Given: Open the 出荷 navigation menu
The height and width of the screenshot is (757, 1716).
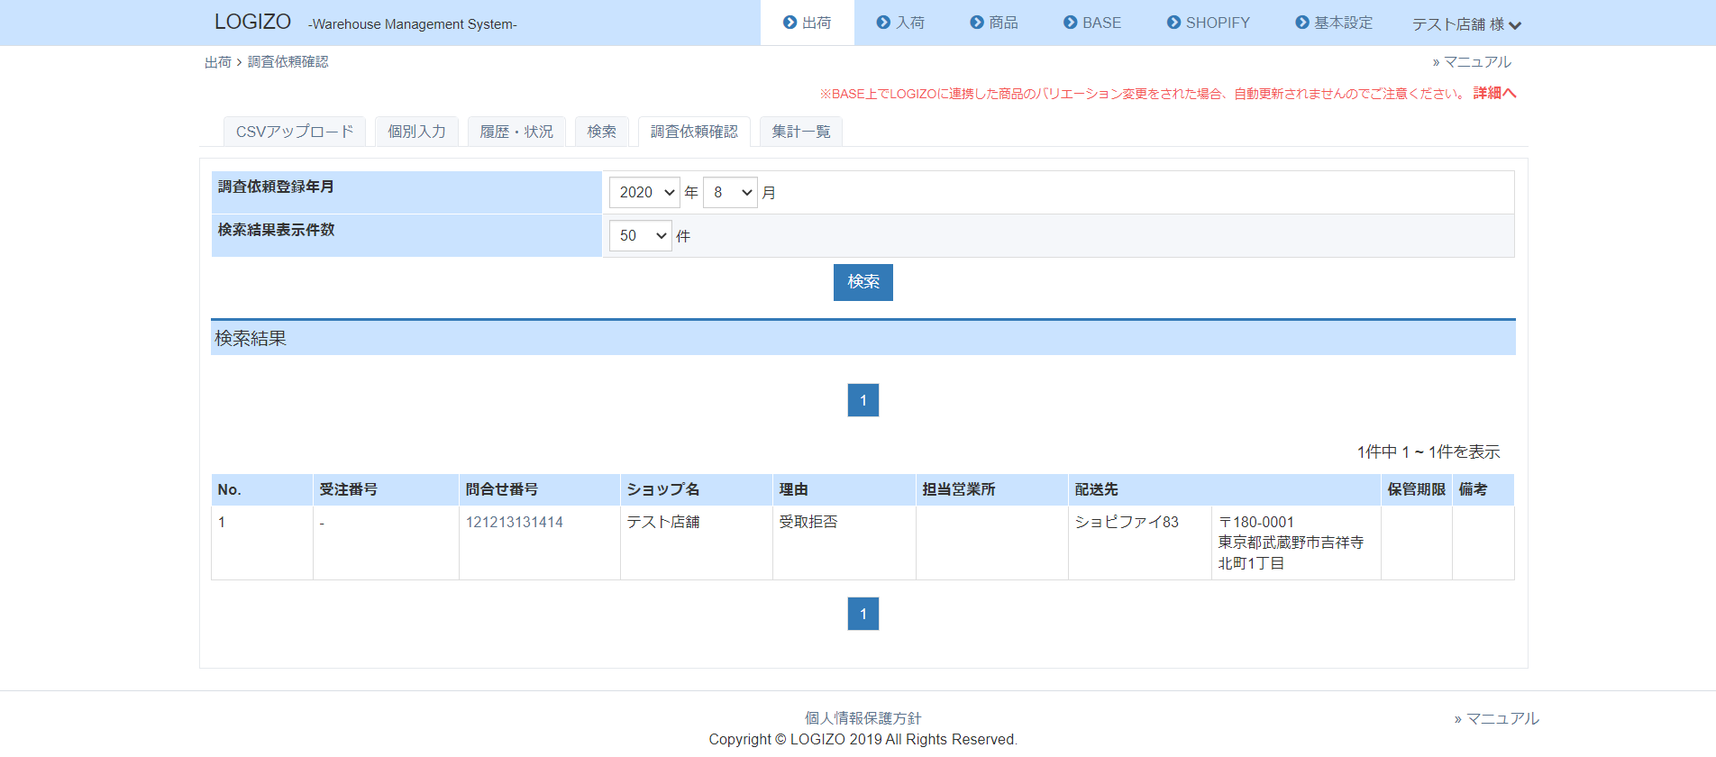Looking at the screenshot, I should 807,23.
